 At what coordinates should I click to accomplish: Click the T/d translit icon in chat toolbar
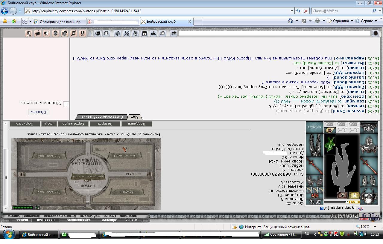(127, 33)
